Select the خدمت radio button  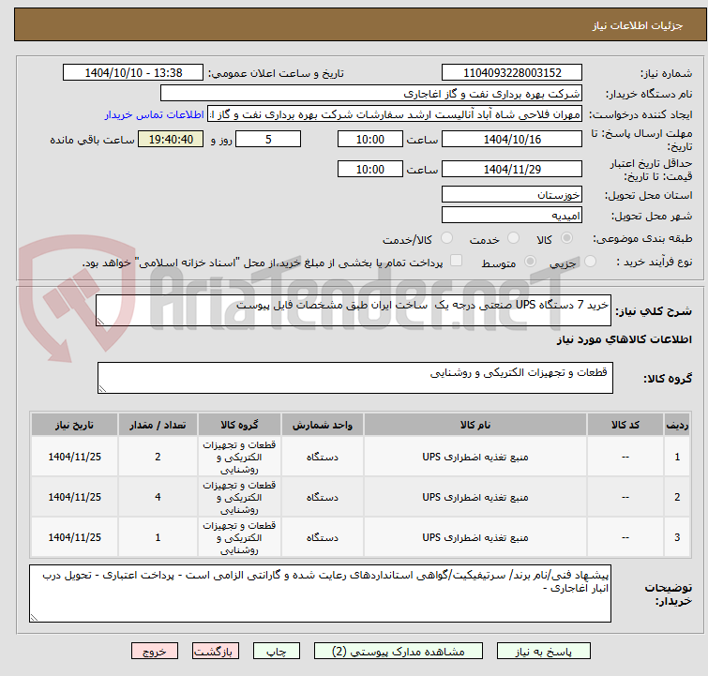pyautogui.click(x=513, y=237)
